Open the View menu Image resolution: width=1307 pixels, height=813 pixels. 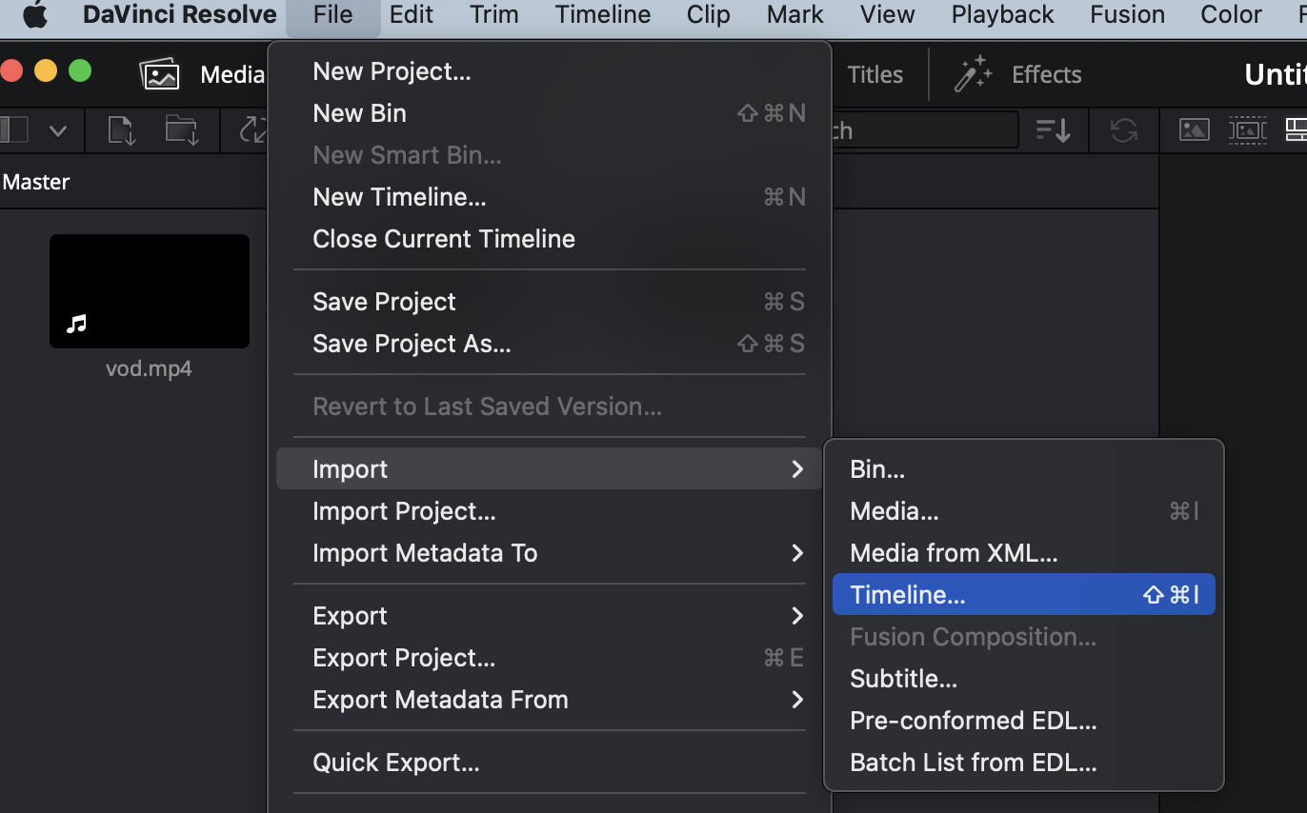click(888, 15)
